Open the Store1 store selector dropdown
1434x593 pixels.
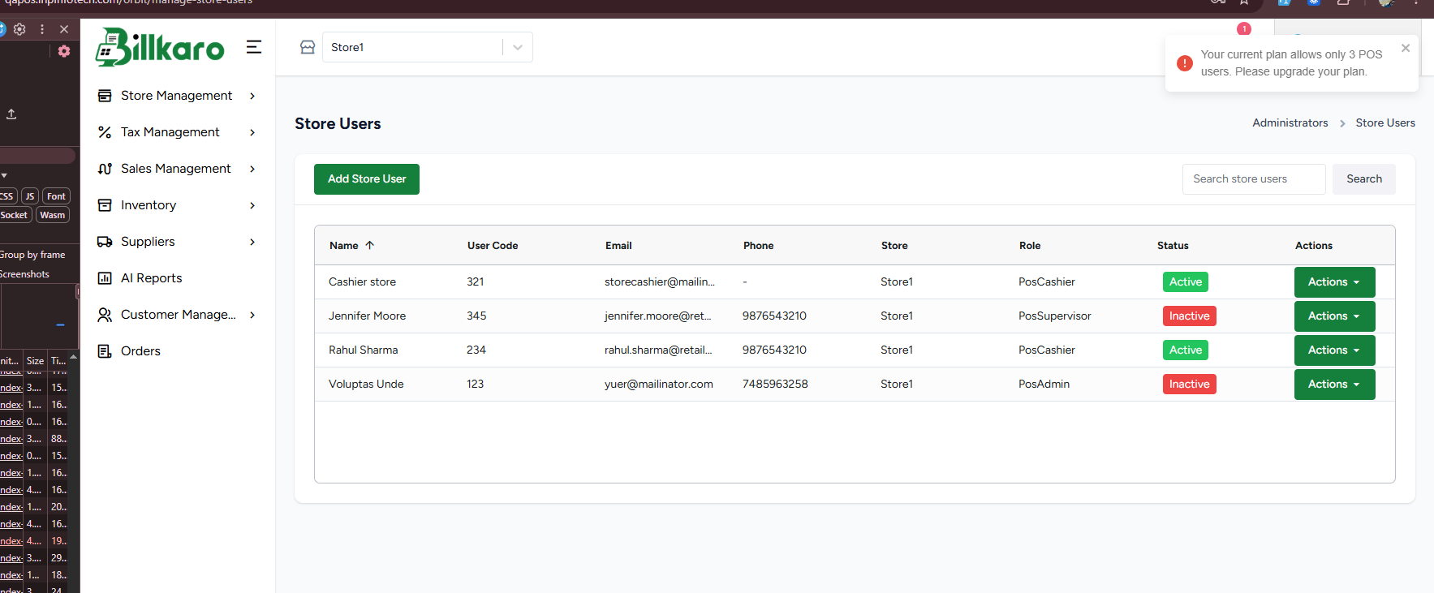[428, 47]
